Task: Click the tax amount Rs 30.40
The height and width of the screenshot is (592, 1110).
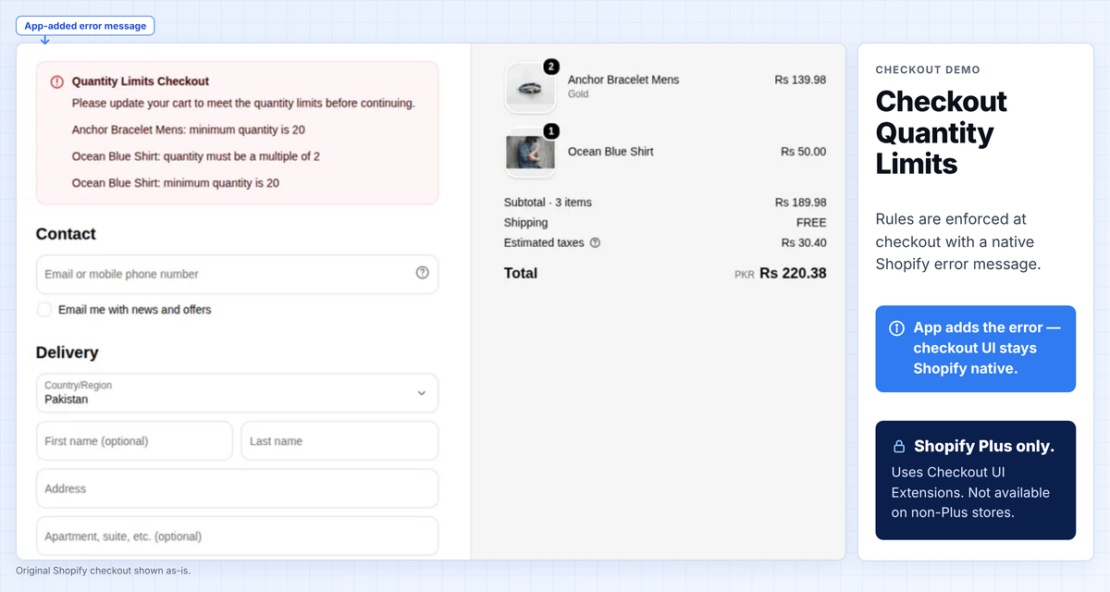Action: point(804,242)
